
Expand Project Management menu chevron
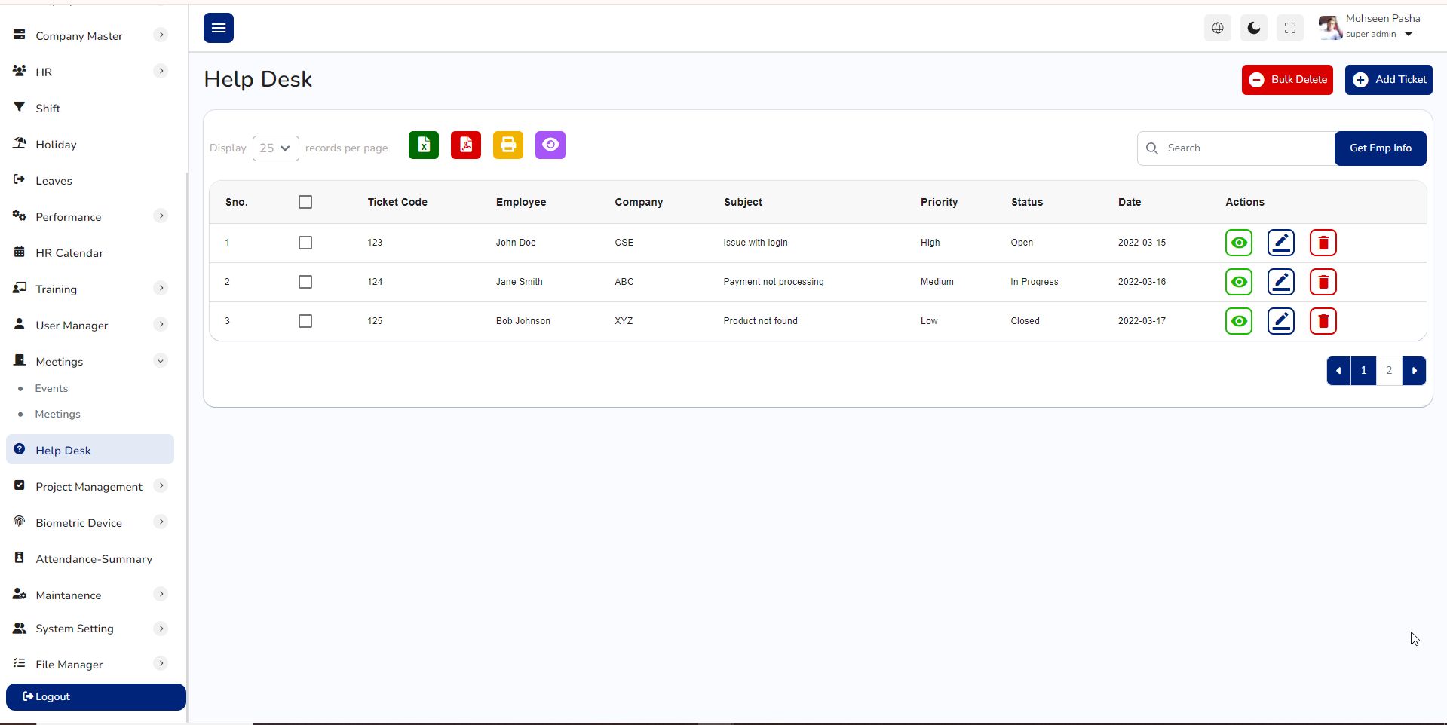pos(161,485)
